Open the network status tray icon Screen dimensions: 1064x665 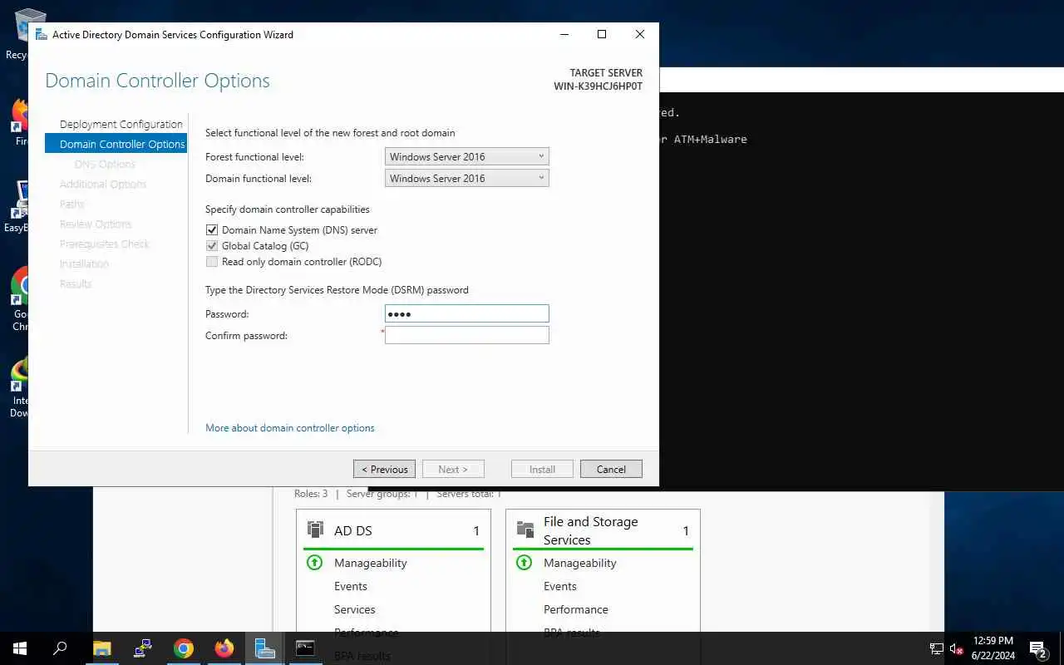(936, 649)
